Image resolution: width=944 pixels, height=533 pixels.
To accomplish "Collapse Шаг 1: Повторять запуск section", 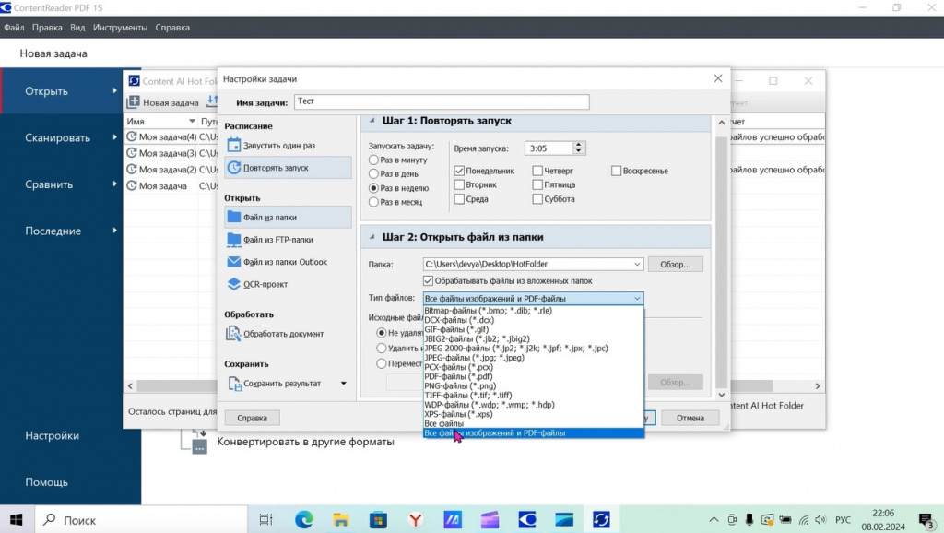I will 372,121.
